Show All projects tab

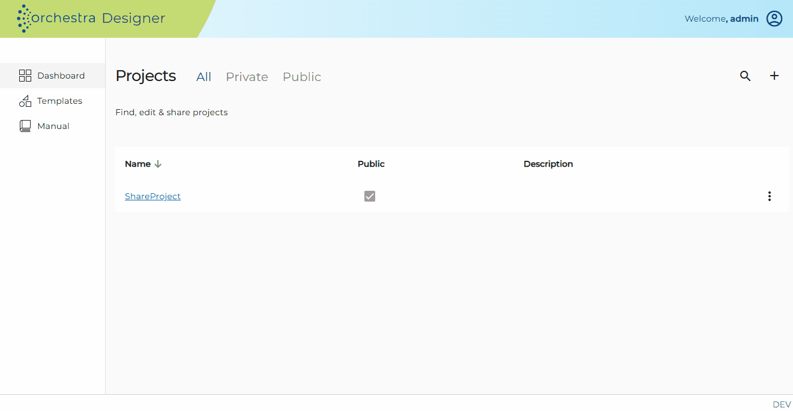tap(204, 77)
